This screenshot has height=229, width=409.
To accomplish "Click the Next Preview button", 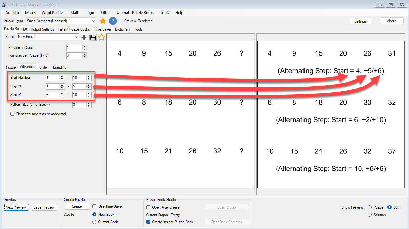I will pos(16,207).
